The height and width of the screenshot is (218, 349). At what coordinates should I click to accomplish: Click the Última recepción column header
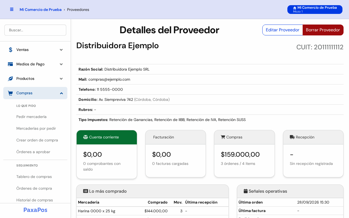(201, 202)
